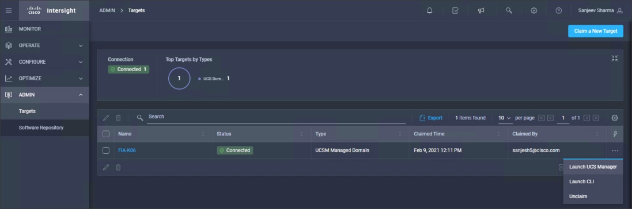
Task: Select Launch UCS Manager menu item
Action: click(593, 167)
